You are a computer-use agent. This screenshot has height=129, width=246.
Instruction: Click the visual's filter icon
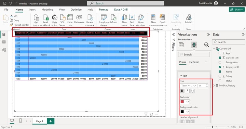click(146, 114)
